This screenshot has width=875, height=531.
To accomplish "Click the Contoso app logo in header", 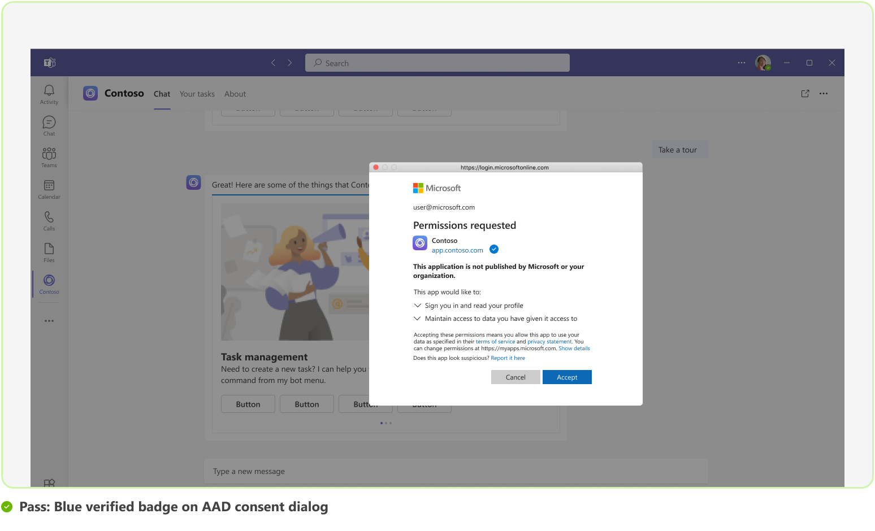I will click(x=90, y=93).
